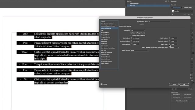Click the Space After field
This screenshot has width=195, height=110.
point(174,44)
